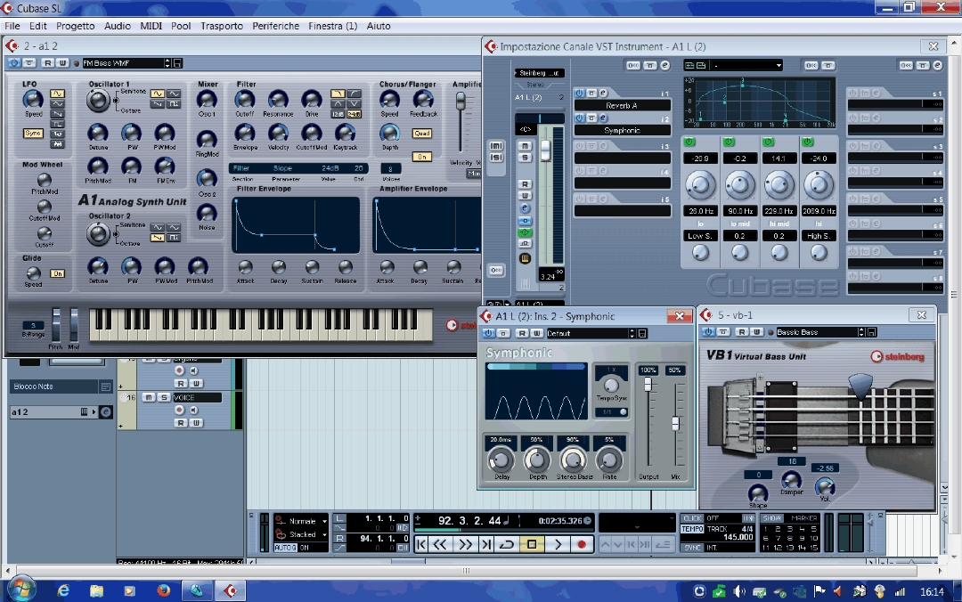Click the Record button in the transport
Viewport: 962px width, 602px height.
coord(581,544)
